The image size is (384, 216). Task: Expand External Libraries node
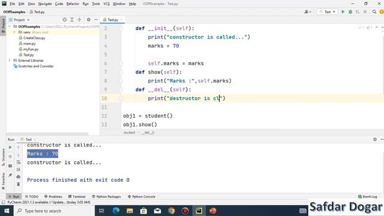(x=10, y=60)
